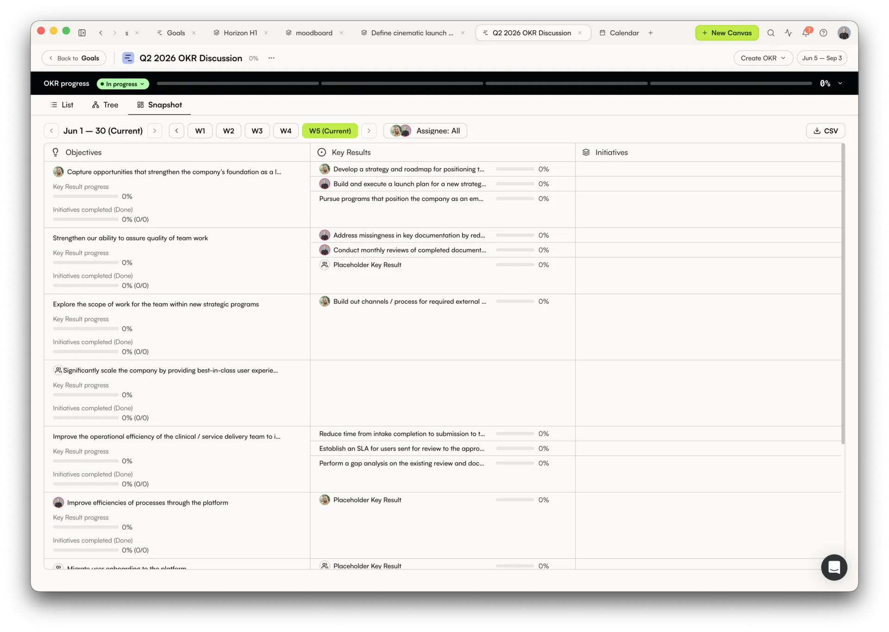Select week W1
Image resolution: width=889 pixels, height=632 pixels.
point(200,131)
